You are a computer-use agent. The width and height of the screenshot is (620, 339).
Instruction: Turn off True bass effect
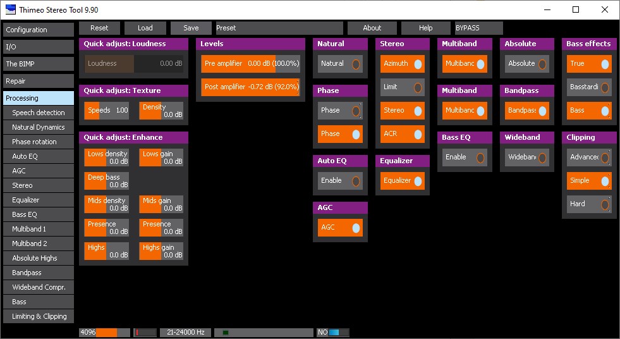589,64
